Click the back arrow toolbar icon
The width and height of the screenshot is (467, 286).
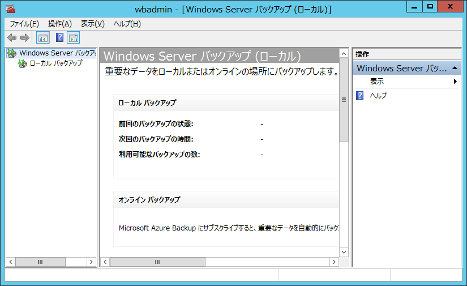click(x=11, y=38)
